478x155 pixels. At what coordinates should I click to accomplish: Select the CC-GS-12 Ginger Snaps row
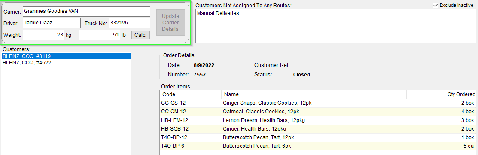click(x=318, y=103)
